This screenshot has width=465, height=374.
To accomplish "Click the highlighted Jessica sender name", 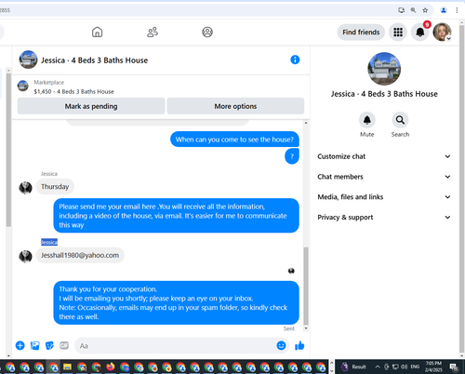I will (49, 242).
